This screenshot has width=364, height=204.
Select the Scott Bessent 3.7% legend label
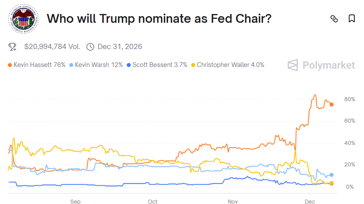click(x=160, y=65)
